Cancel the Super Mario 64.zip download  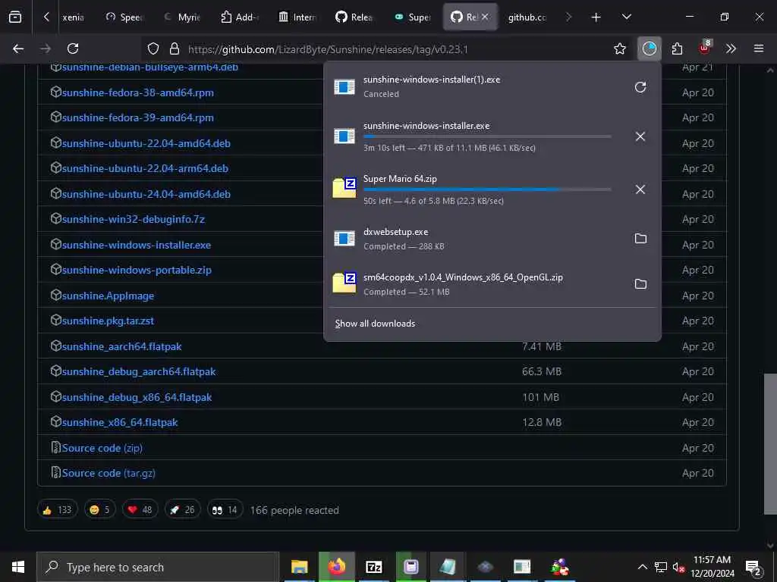coord(640,189)
